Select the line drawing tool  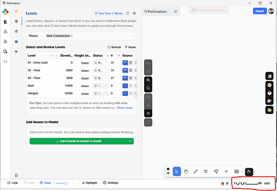point(196,171)
